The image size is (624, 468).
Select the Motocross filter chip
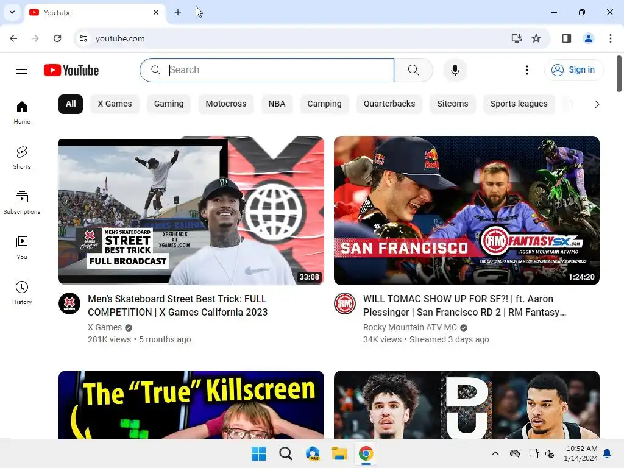coord(226,104)
